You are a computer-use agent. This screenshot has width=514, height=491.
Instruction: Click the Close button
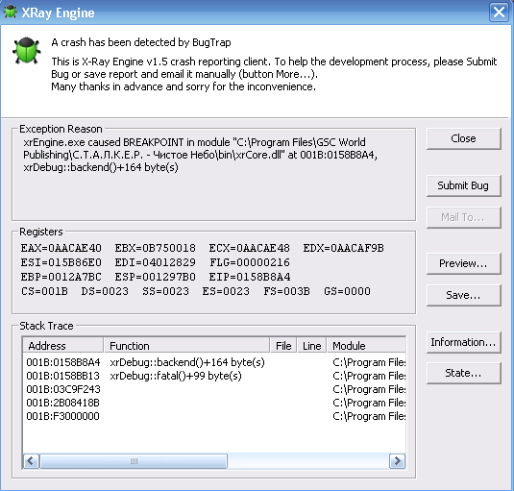point(463,138)
